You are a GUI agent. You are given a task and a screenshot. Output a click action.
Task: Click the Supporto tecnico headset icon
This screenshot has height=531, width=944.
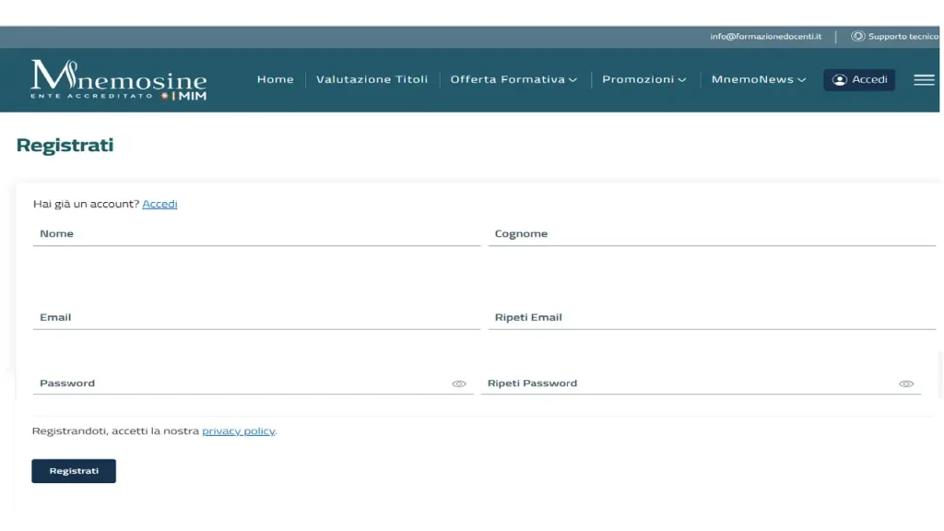click(x=857, y=36)
